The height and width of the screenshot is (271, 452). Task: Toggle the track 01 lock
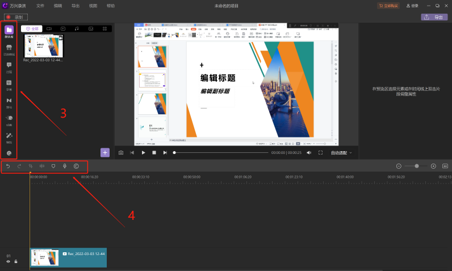tap(16, 261)
